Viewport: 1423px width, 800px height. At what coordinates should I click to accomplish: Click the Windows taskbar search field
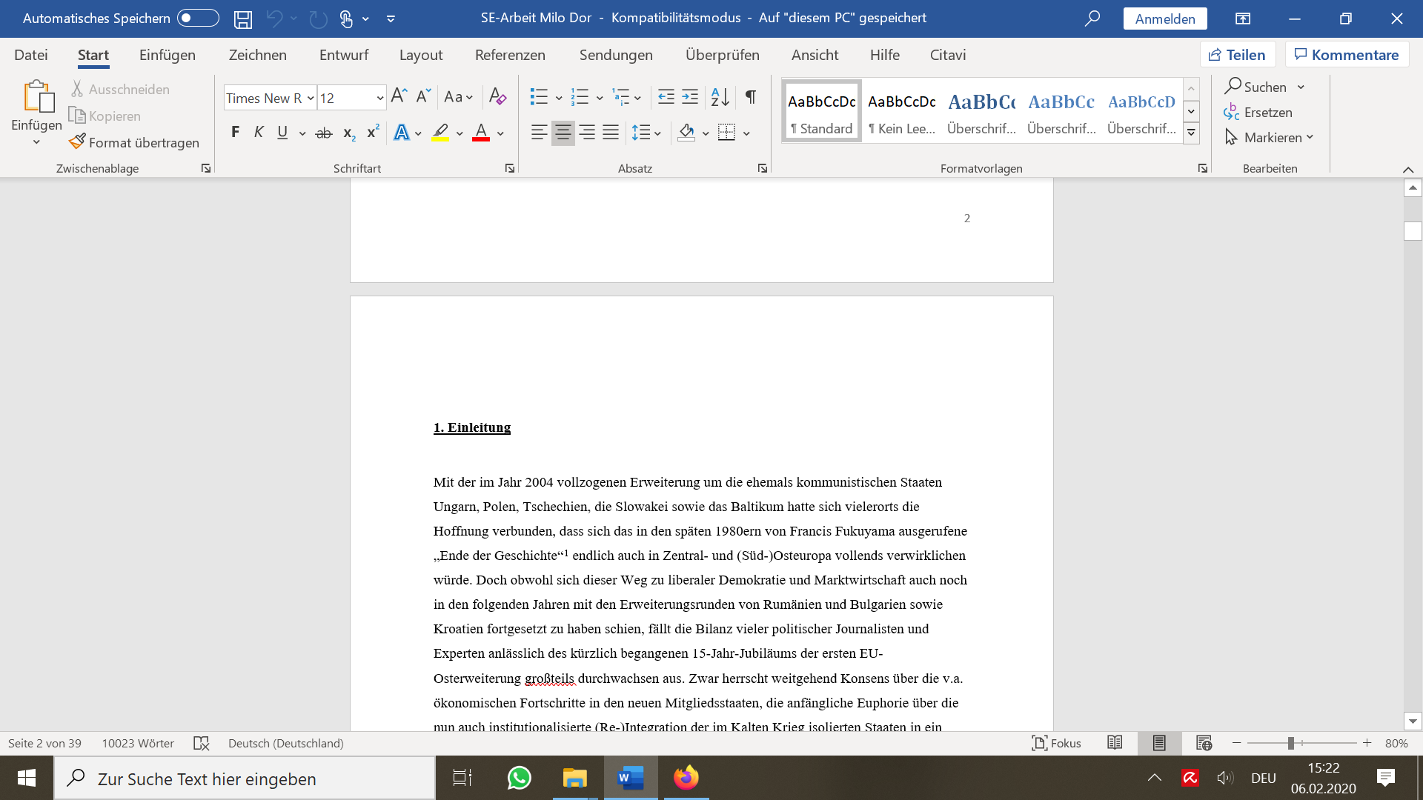click(x=245, y=779)
